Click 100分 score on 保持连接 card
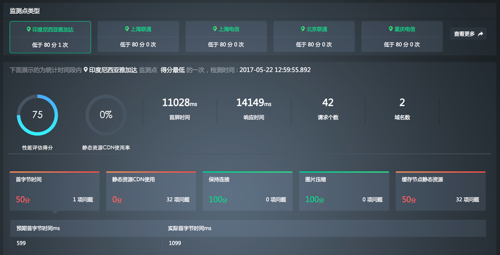 coord(218,200)
